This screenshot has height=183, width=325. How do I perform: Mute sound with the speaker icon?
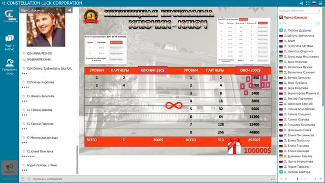click(301, 4)
